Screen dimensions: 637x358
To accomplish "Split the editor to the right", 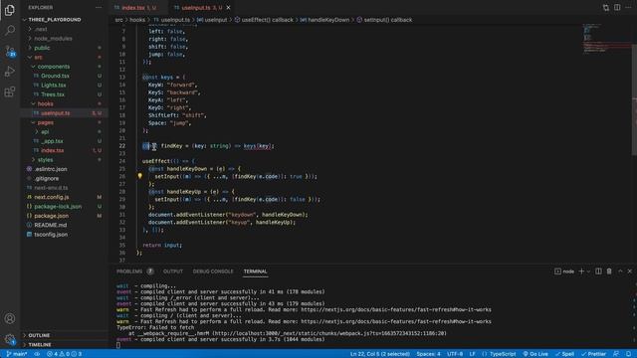I will click(x=617, y=7).
